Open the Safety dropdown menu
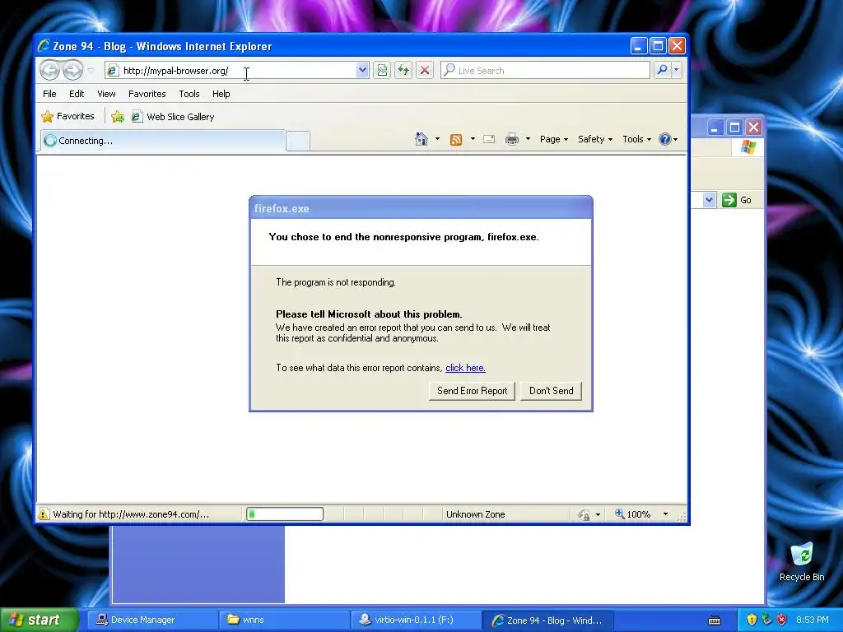This screenshot has width=843, height=632. coord(594,139)
